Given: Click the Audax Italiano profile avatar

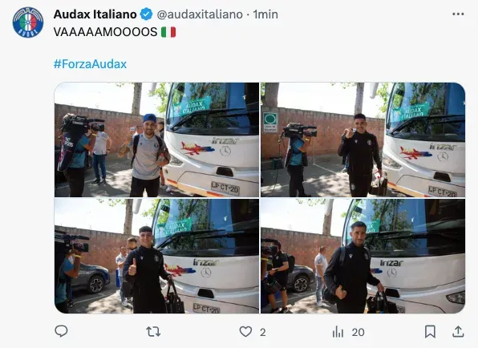Looking at the screenshot, I should point(28,22).
